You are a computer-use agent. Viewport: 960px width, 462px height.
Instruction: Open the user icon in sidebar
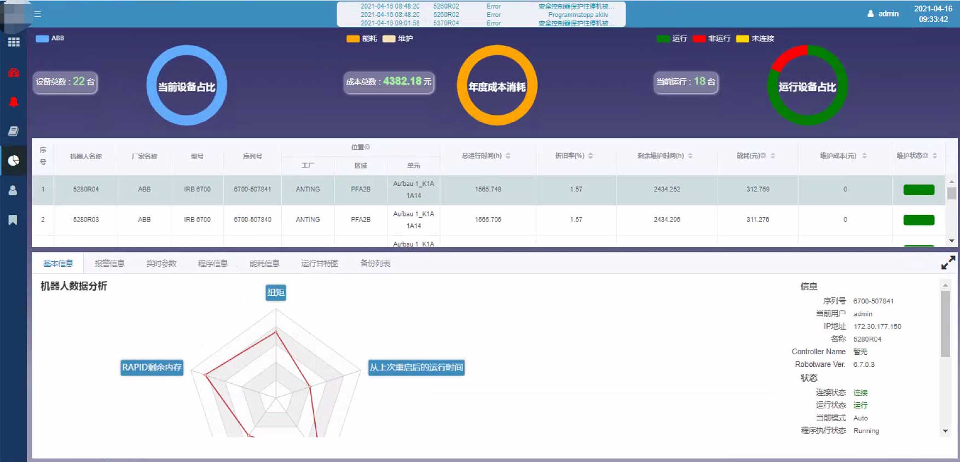(13, 190)
